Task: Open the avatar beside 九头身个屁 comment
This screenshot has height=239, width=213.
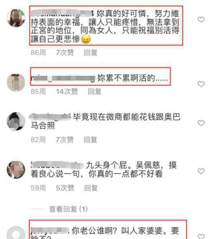Action: (16, 169)
